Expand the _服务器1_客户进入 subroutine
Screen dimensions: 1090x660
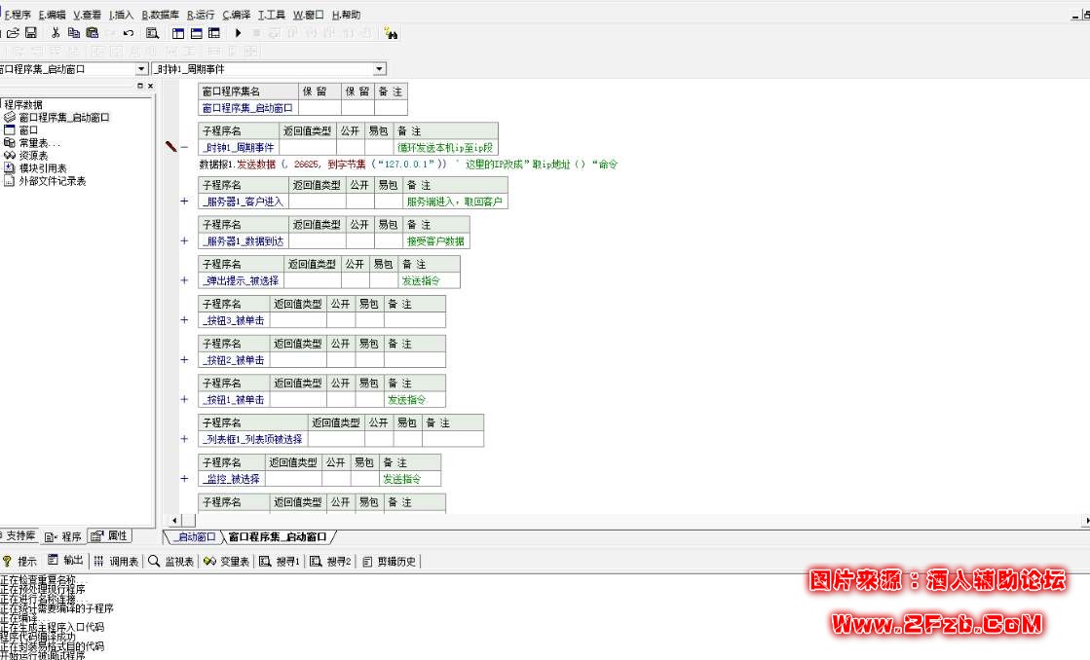(x=185, y=202)
